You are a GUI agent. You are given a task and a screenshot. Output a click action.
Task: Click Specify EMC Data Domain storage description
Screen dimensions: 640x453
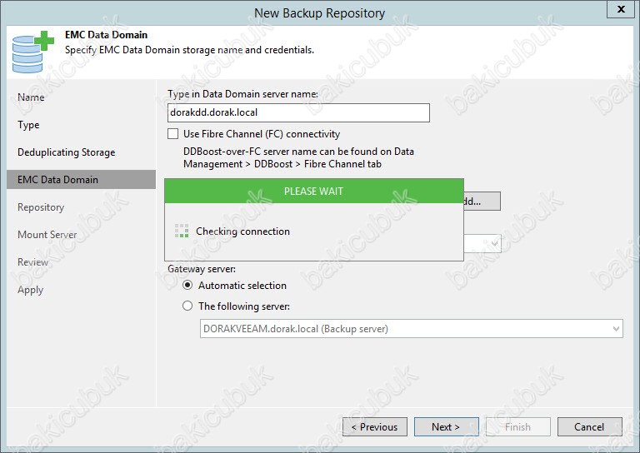tap(189, 50)
